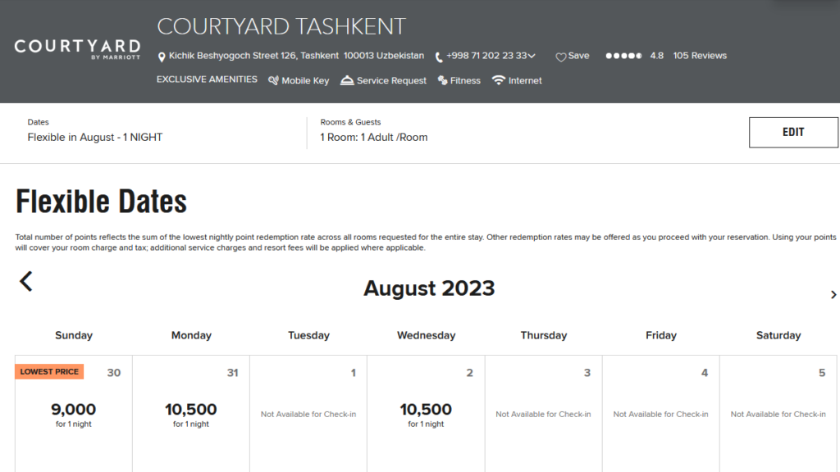
Task: Click the Flexible Dates heading
Action: tap(101, 202)
